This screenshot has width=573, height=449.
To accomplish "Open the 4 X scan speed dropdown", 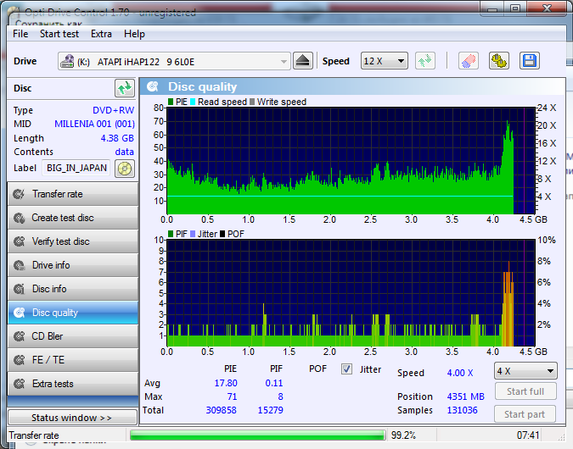I will pyautogui.click(x=525, y=371).
